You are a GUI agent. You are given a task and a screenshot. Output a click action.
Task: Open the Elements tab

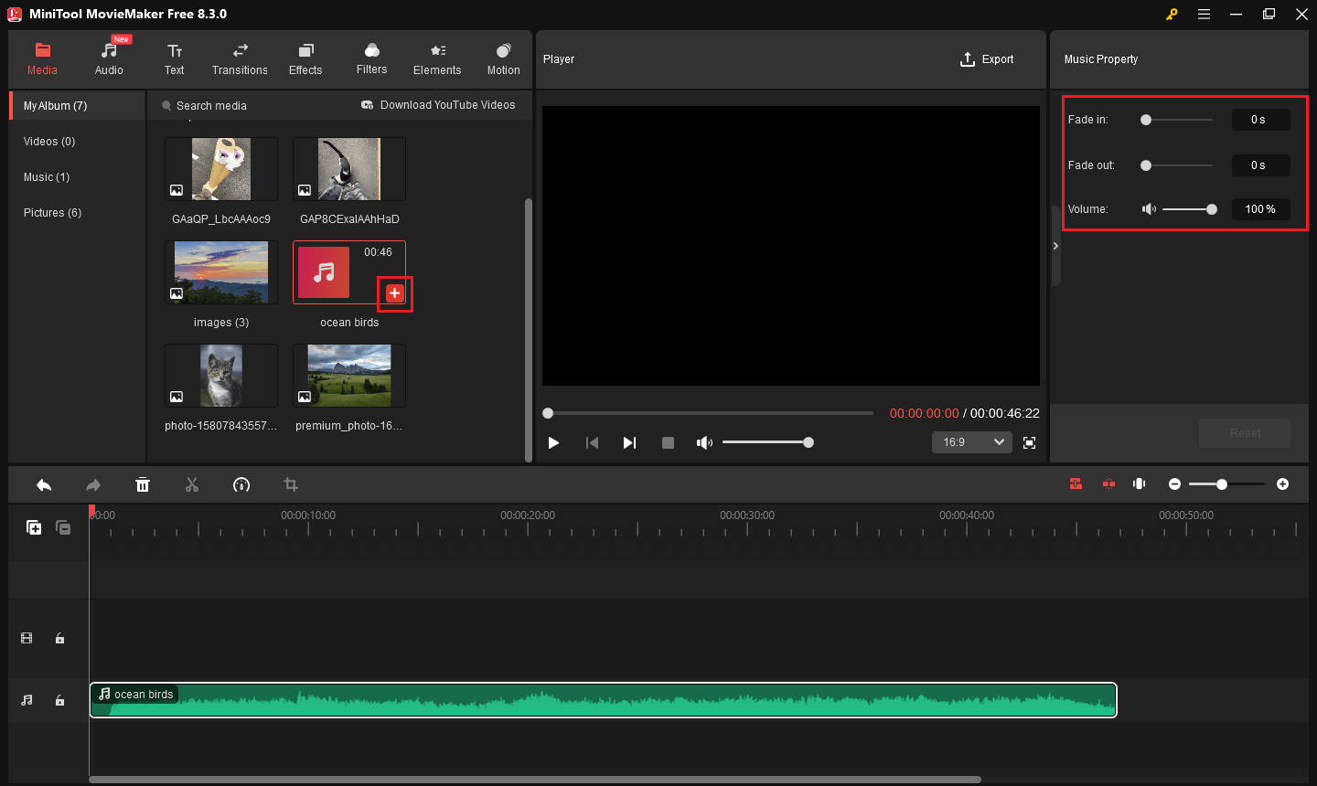(x=437, y=58)
